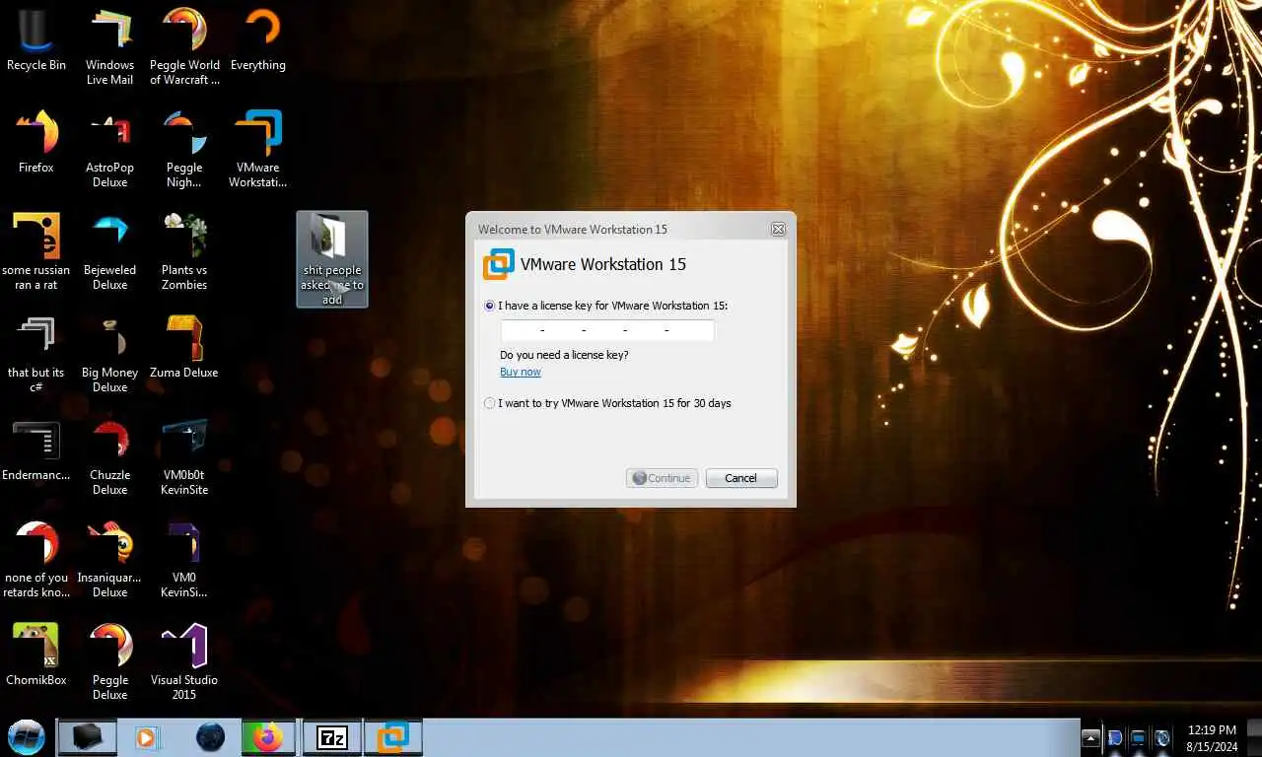The height and width of the screenshot is (757, 1262).
Task: Switch to VMware Workstation taskbar button
Action: pos(394,736)
